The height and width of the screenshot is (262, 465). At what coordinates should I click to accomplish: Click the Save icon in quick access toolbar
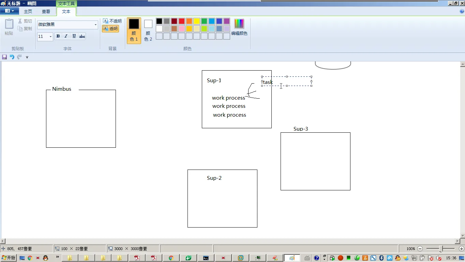coord(4,57)
